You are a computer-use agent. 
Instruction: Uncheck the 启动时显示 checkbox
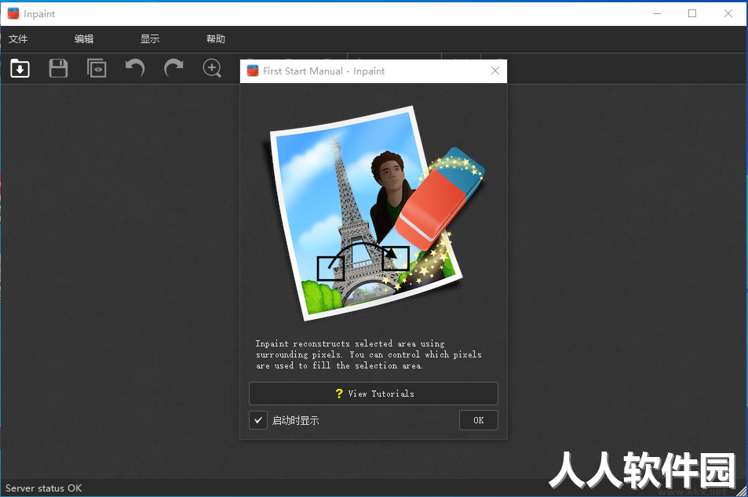(x=258, y=420)
